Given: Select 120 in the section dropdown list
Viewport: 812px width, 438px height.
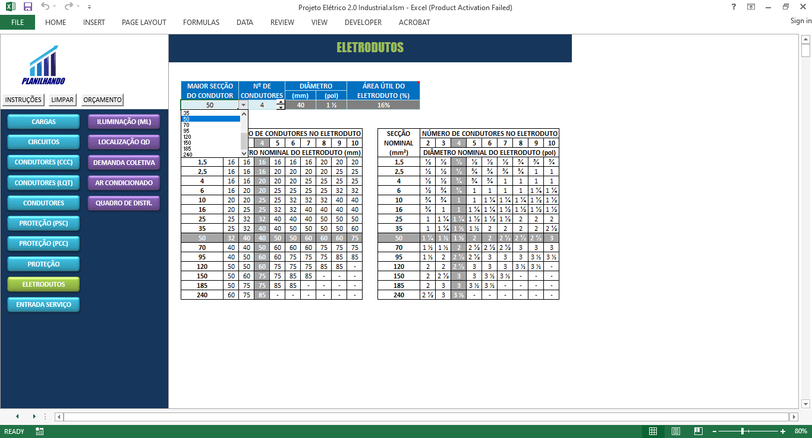Looking at the screenshot, I should pyautogui.click(x=210, y=137).
